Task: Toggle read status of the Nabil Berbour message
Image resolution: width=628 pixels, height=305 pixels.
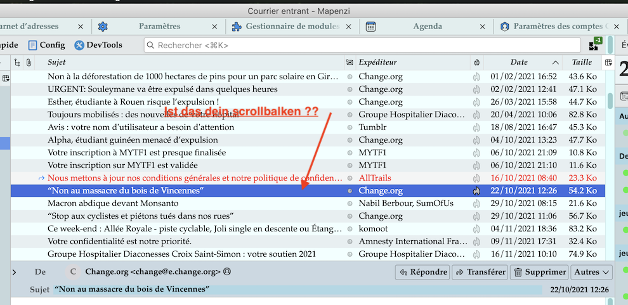Action: [x=350, y=204]
